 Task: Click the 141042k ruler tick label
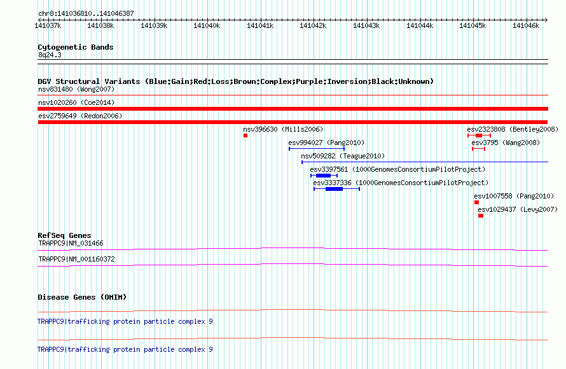(x=313, y=25)
